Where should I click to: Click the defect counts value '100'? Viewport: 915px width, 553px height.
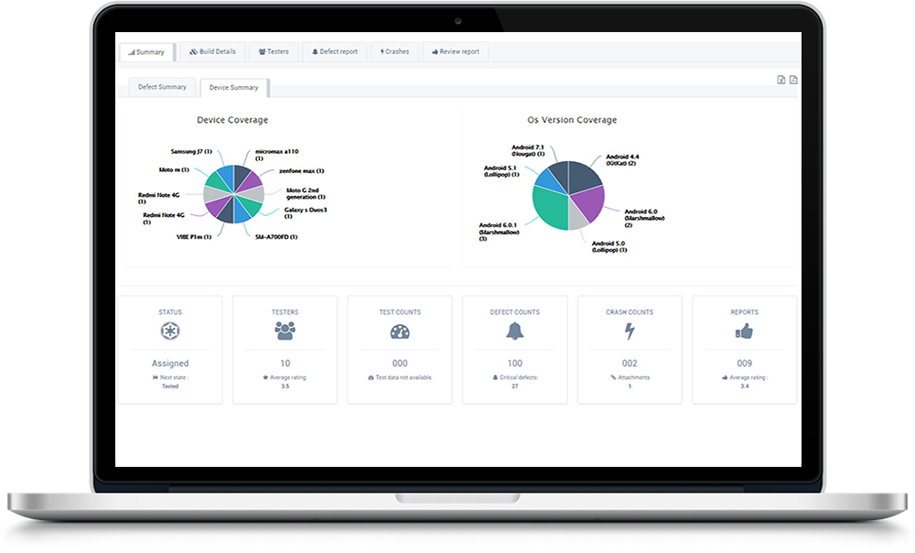(514, 363)
